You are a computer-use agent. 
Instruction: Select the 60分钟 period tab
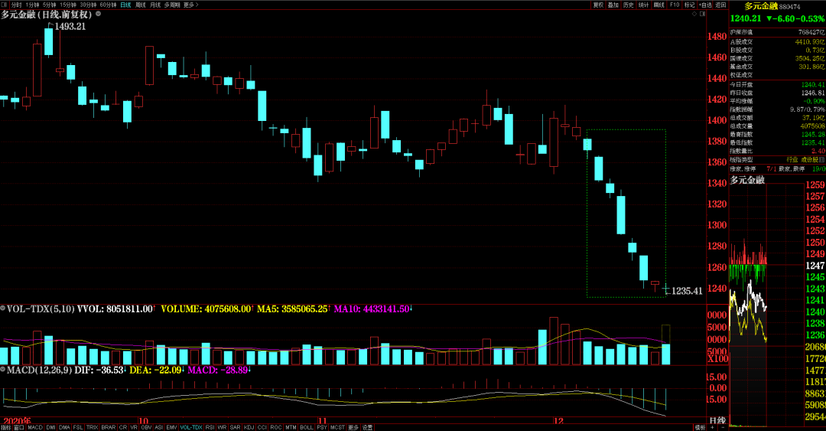click(108, 5)
